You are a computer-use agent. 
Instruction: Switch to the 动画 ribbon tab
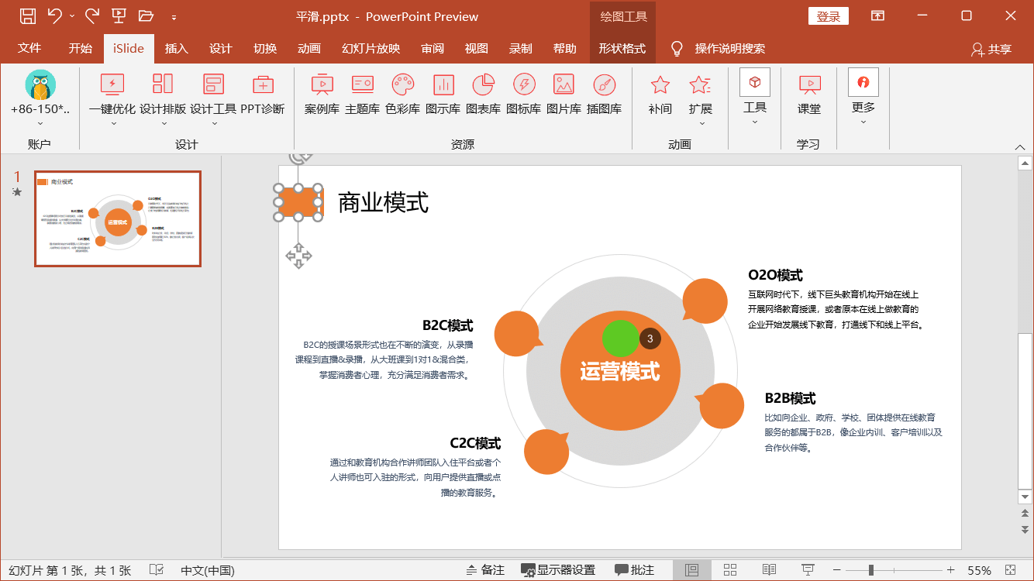click(309, 48)
